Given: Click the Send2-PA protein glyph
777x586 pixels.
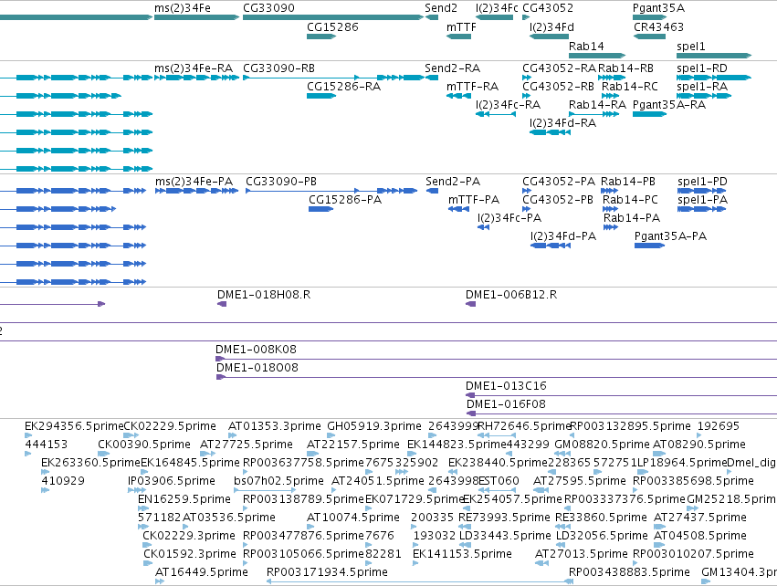Looking at the screenshot, I should (432, 191).
